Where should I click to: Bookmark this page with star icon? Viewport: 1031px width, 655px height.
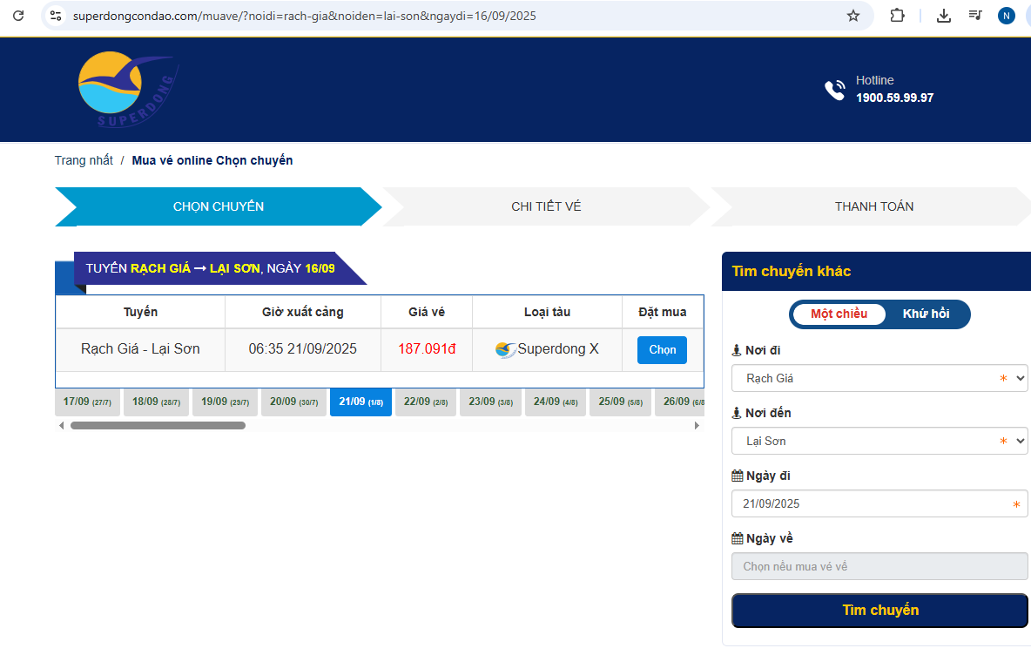tap(852, 16)
